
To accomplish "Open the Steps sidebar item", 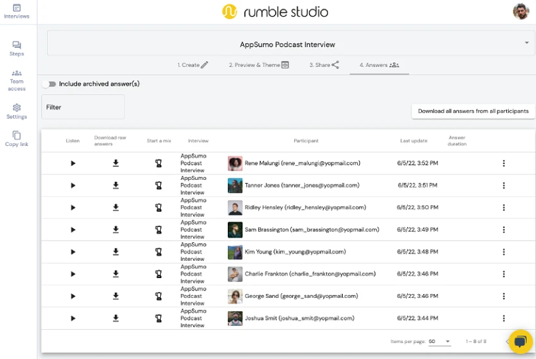I will pyautogui.click(x=17, y=48).
